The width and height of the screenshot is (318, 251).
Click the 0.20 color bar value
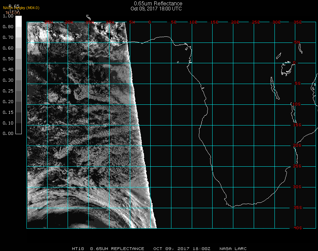tap(8, 102)
